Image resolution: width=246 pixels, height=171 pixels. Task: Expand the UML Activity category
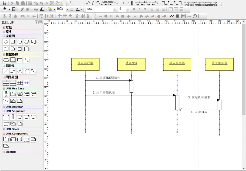4,107
